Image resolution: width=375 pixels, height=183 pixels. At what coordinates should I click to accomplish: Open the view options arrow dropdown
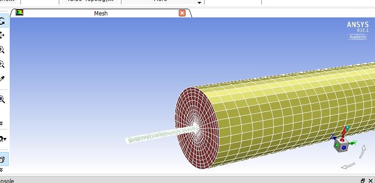coord(3,139)
